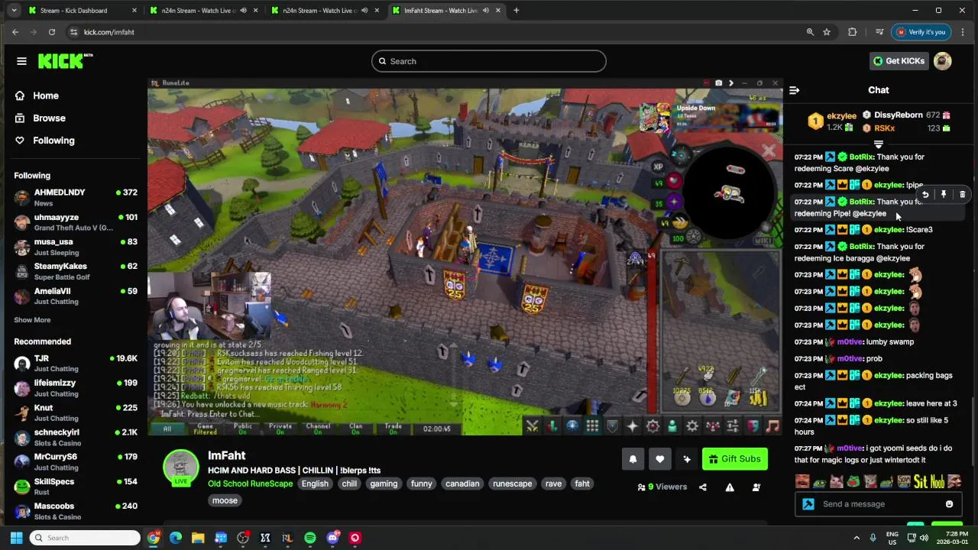Reload the kick.com page

52,32
